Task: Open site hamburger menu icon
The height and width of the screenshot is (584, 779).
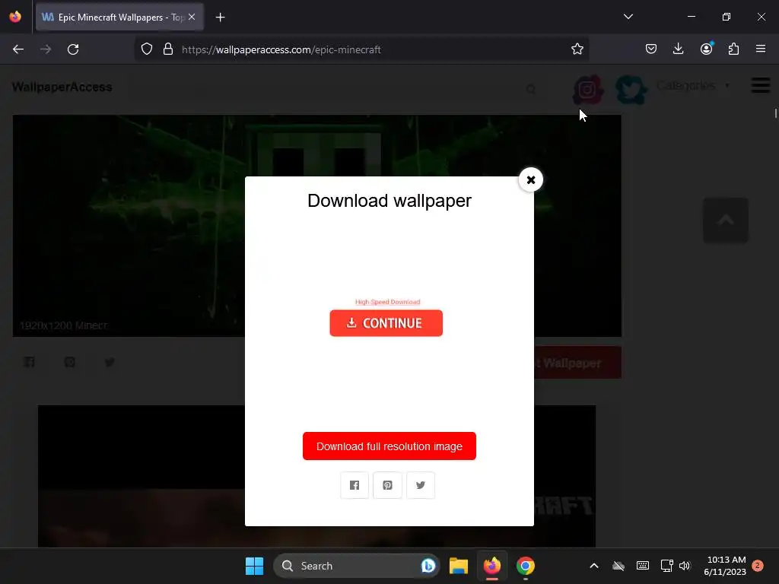Action: coord(761,85)
